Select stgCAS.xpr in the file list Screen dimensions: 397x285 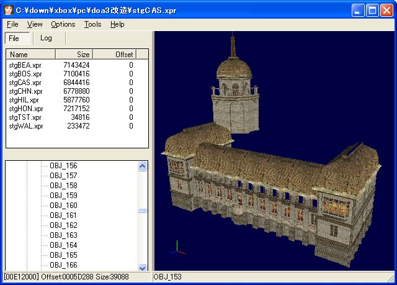(x=25, y=83)
